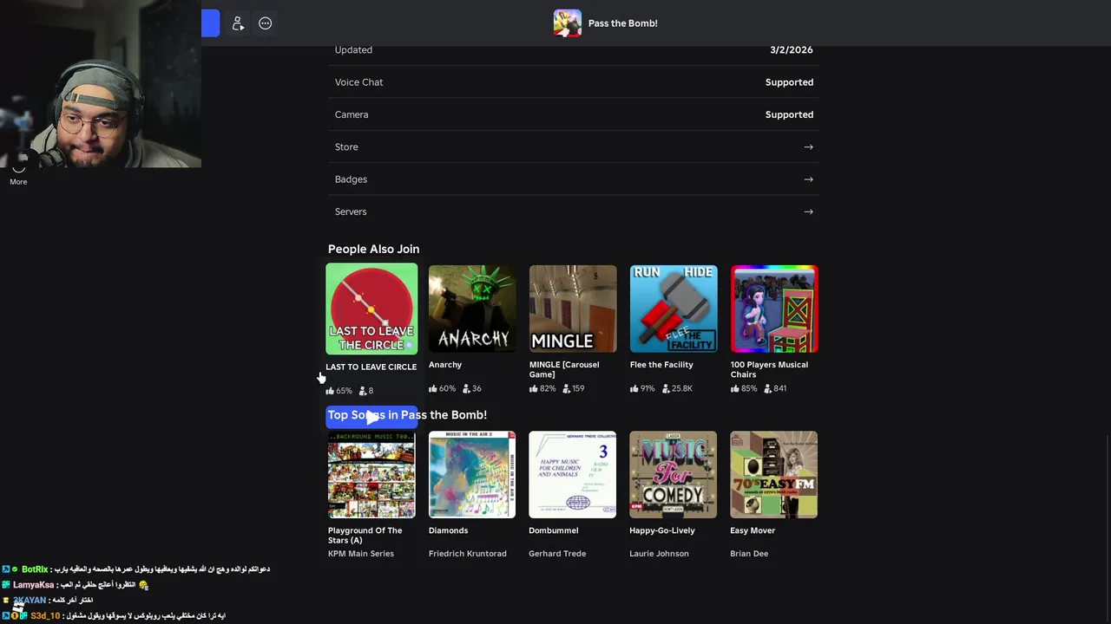This screenshot has width=1111, height=624.
Task: Click Top Songs in Pass the Bomb! heading
Action: (407, 415)
